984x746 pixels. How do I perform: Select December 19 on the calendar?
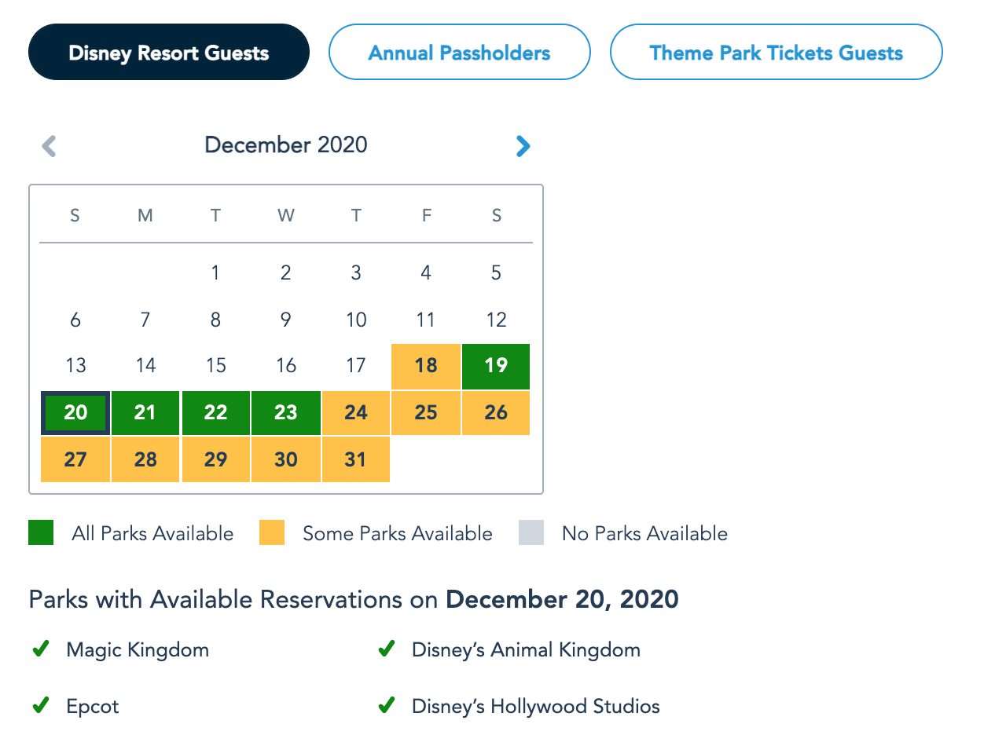click(496, 366)
